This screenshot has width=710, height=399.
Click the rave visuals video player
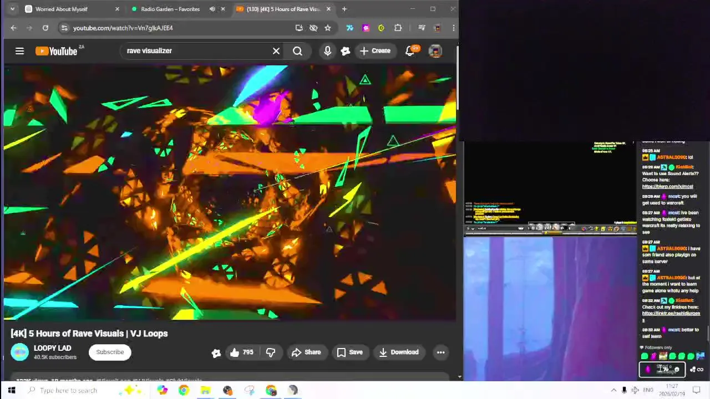click(230, 192)
